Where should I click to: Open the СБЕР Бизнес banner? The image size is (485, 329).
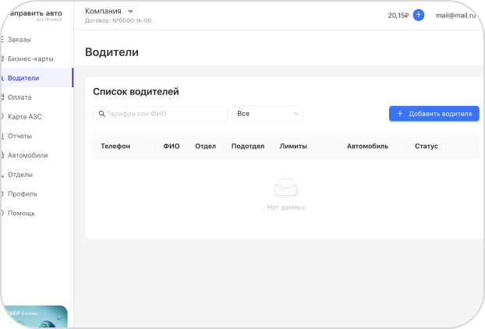pyautogui.click(x=34, y=317)
